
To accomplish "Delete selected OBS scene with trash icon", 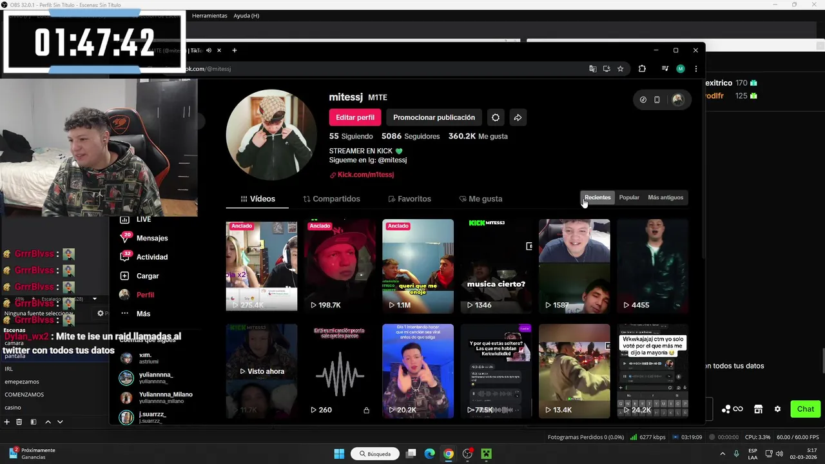I will [x=19, y=422].
